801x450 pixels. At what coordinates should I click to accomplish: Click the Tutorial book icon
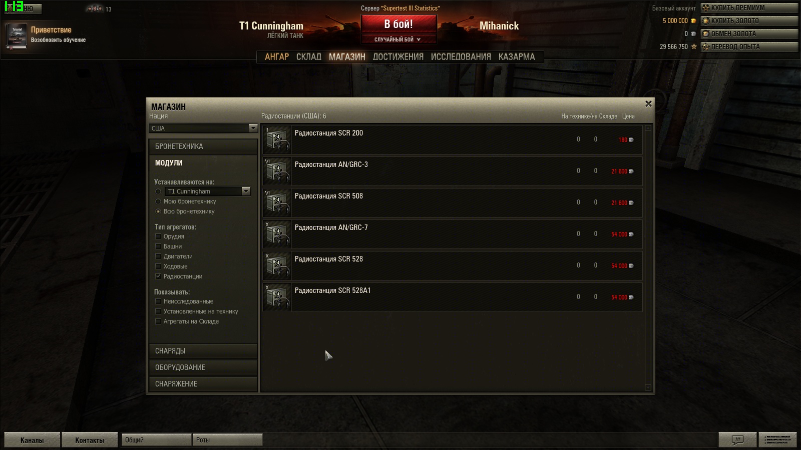click(x=17, y=36)
